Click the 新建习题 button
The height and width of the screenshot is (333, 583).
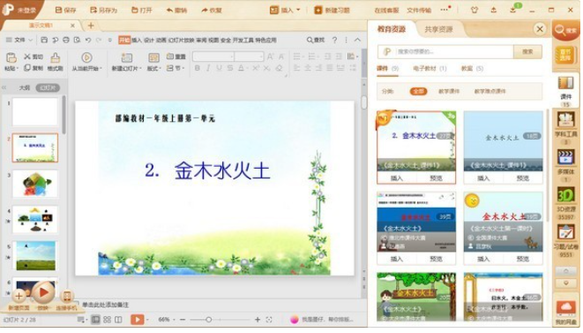pos(332,10)
